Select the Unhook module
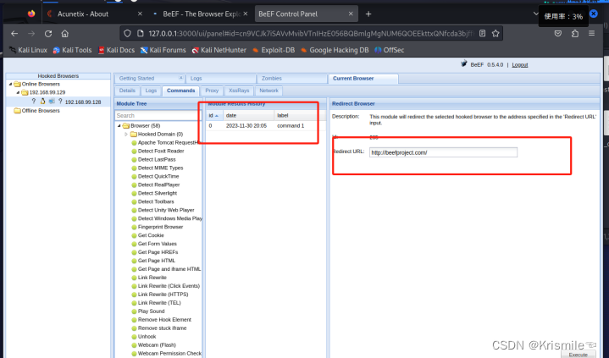The width and height of the screenshot is (609, 358). [x=147, y=337]
